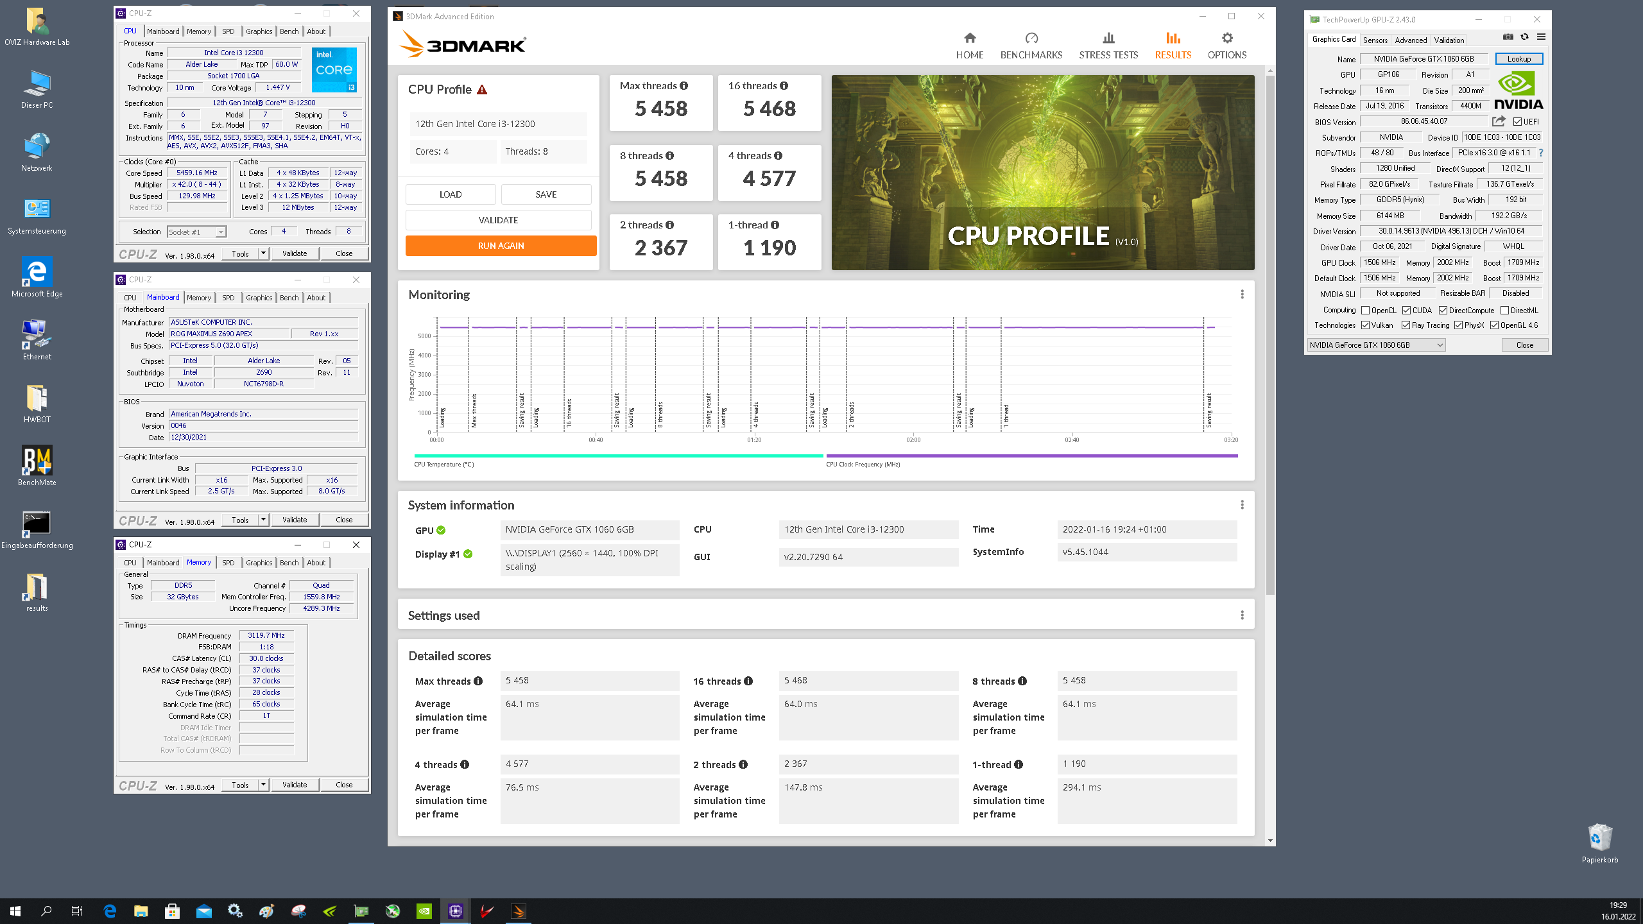
Task: Open the Monitoring panel three-dot menu
Action: tap(1242, 294)
